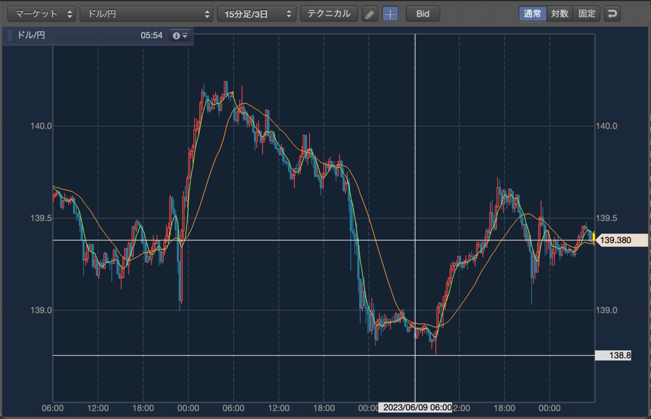
Task: Click the 2023/06/09 06:00 date label
Action: point(416,408)
